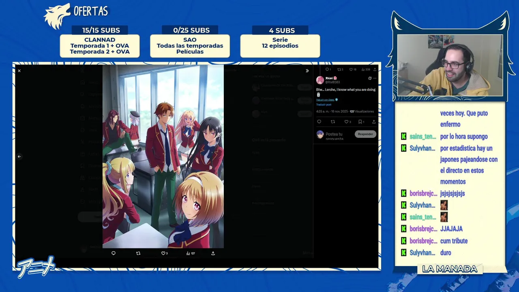Open the more options menu on Rixi's post
This screenshot has height=292, width=519.
click(375, 78)
